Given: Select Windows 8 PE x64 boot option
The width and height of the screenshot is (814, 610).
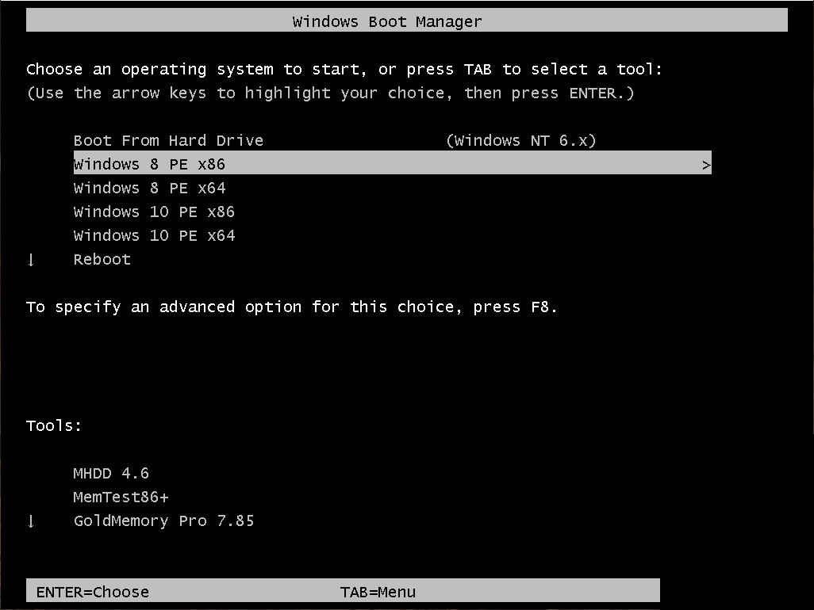Looking at the screenshot, I should (x=149, y=188).
